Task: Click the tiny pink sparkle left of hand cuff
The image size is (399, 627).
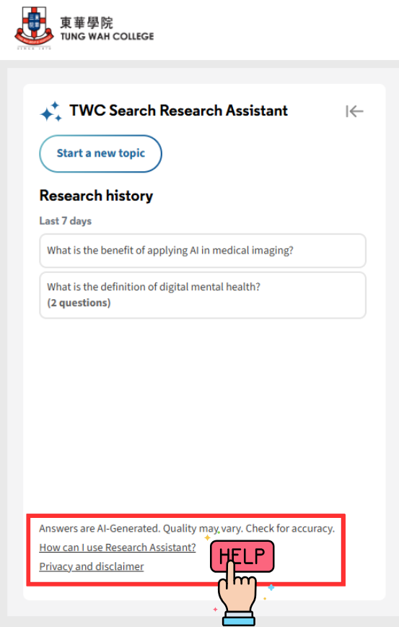Action: [x=215, y=610]
